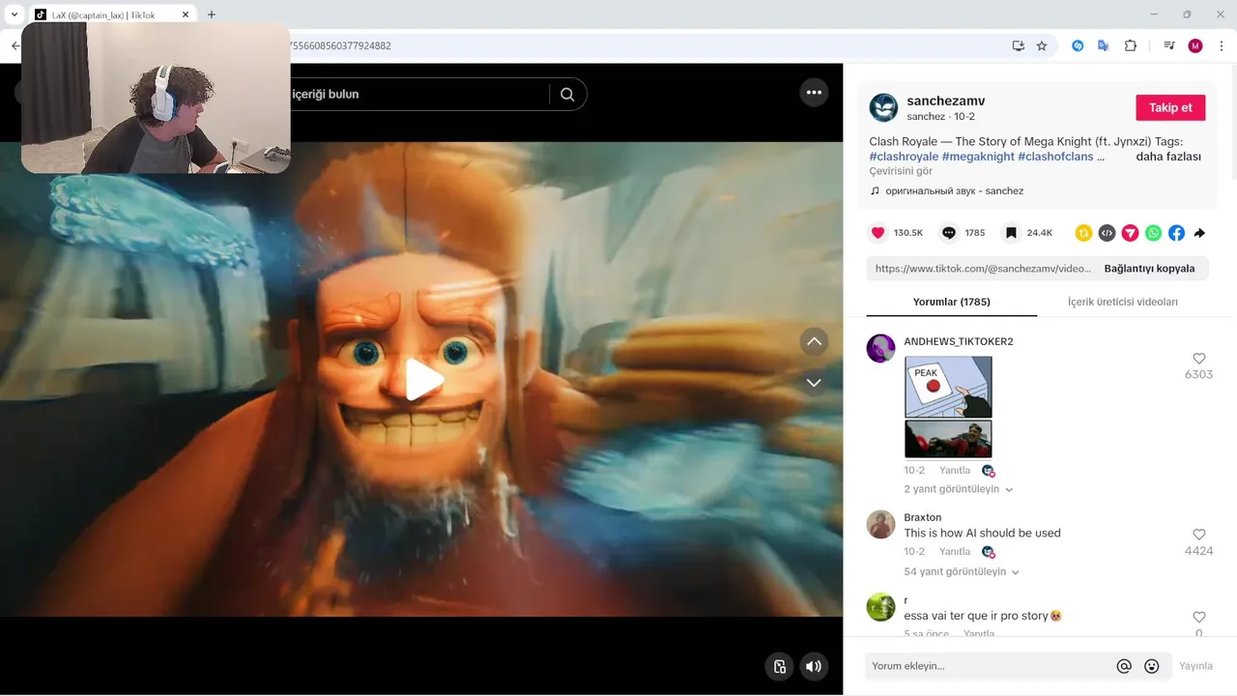Open the #clashroyale hashtag
The image size is (1237, 696).
click(904, 157)
